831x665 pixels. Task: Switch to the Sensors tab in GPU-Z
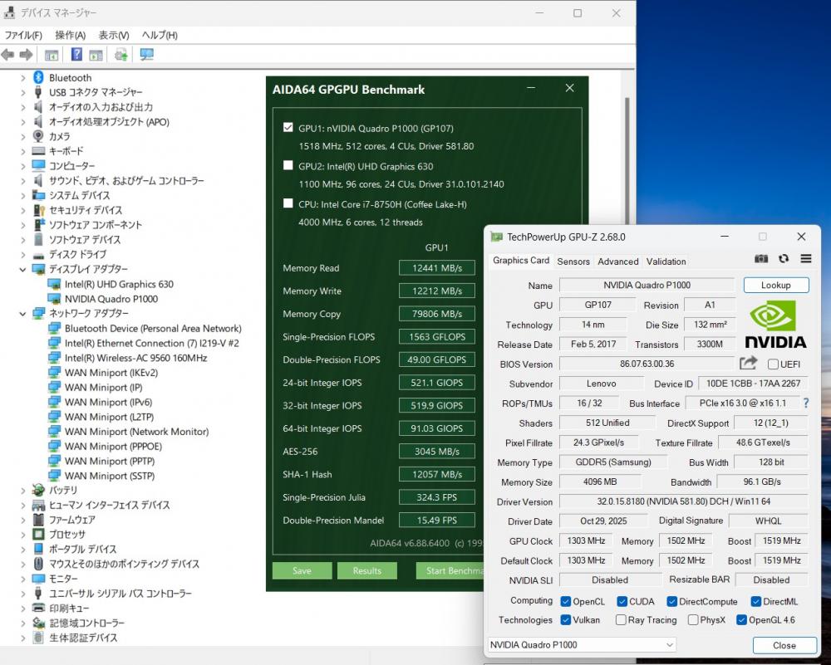(573, 261)
